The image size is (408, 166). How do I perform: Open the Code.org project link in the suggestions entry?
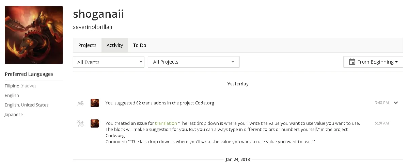coord(205,103)
